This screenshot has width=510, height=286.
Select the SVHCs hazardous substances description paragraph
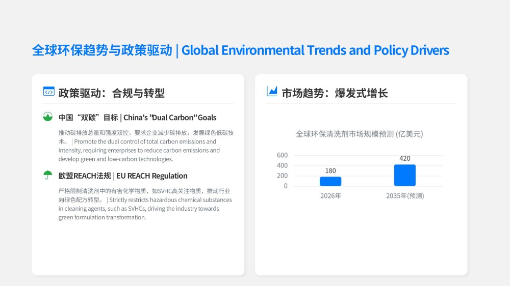click(145, 204)
